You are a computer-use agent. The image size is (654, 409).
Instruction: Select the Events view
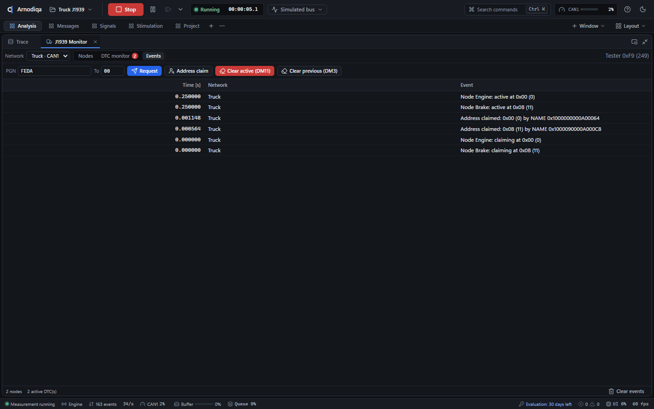click(x=154, y=56)
